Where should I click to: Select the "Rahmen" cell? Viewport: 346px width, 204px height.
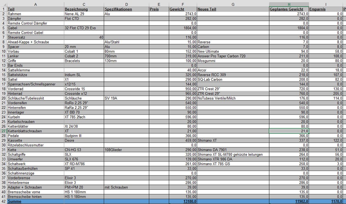click(x=36, y=14)
